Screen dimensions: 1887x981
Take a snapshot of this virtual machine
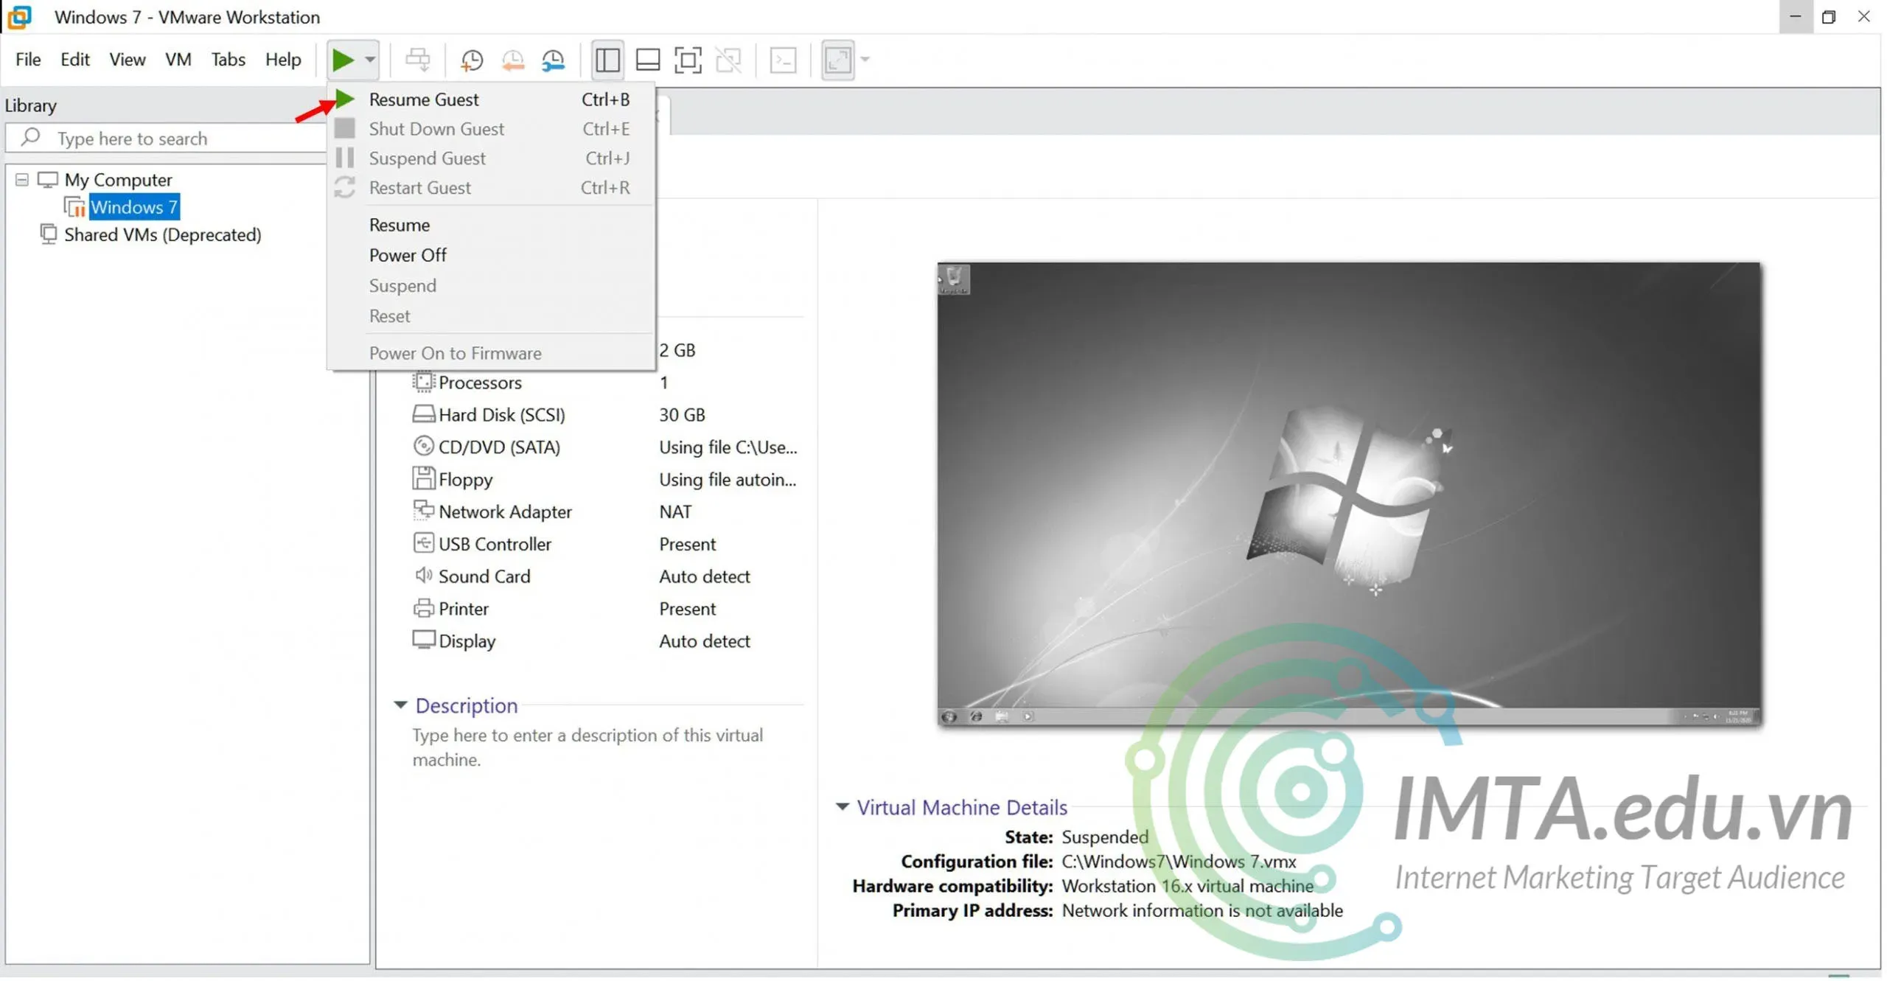tap(472, 60)
